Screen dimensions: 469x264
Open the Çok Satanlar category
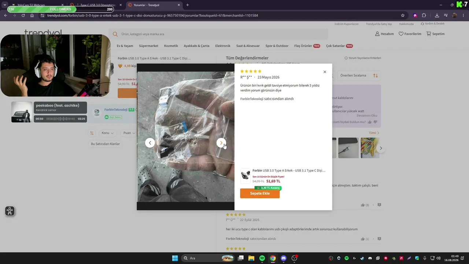[x=339, y=46]
